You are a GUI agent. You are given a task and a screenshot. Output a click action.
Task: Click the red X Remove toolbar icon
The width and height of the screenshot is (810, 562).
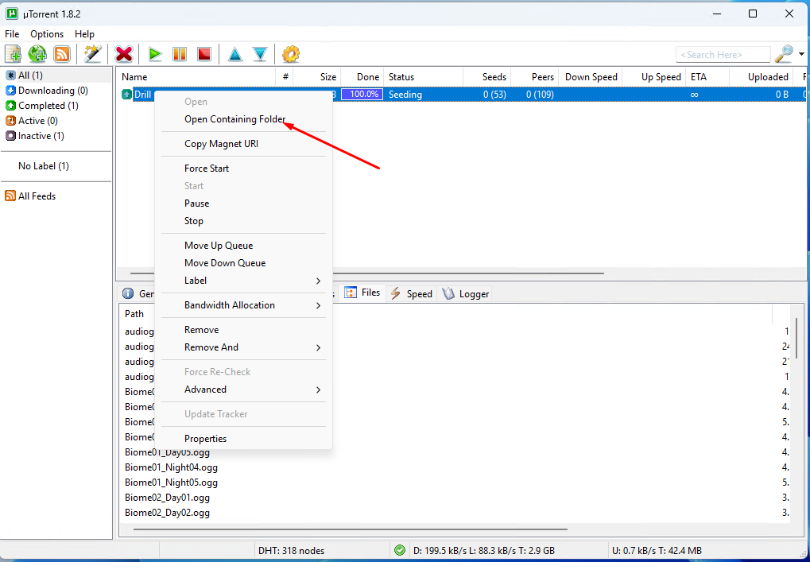124,54
